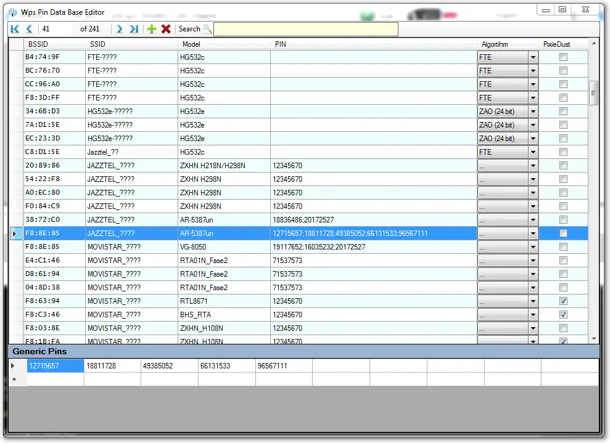Sort by the Algorithm column header

[508, 44]
